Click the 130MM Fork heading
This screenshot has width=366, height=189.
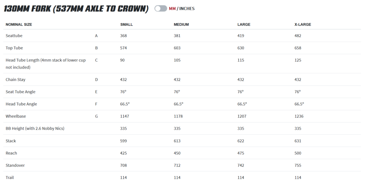pos(76,9)
